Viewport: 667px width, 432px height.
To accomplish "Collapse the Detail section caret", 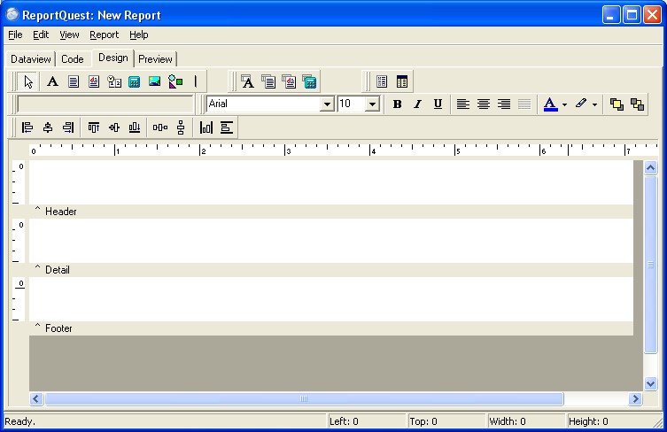I will 37,267.
